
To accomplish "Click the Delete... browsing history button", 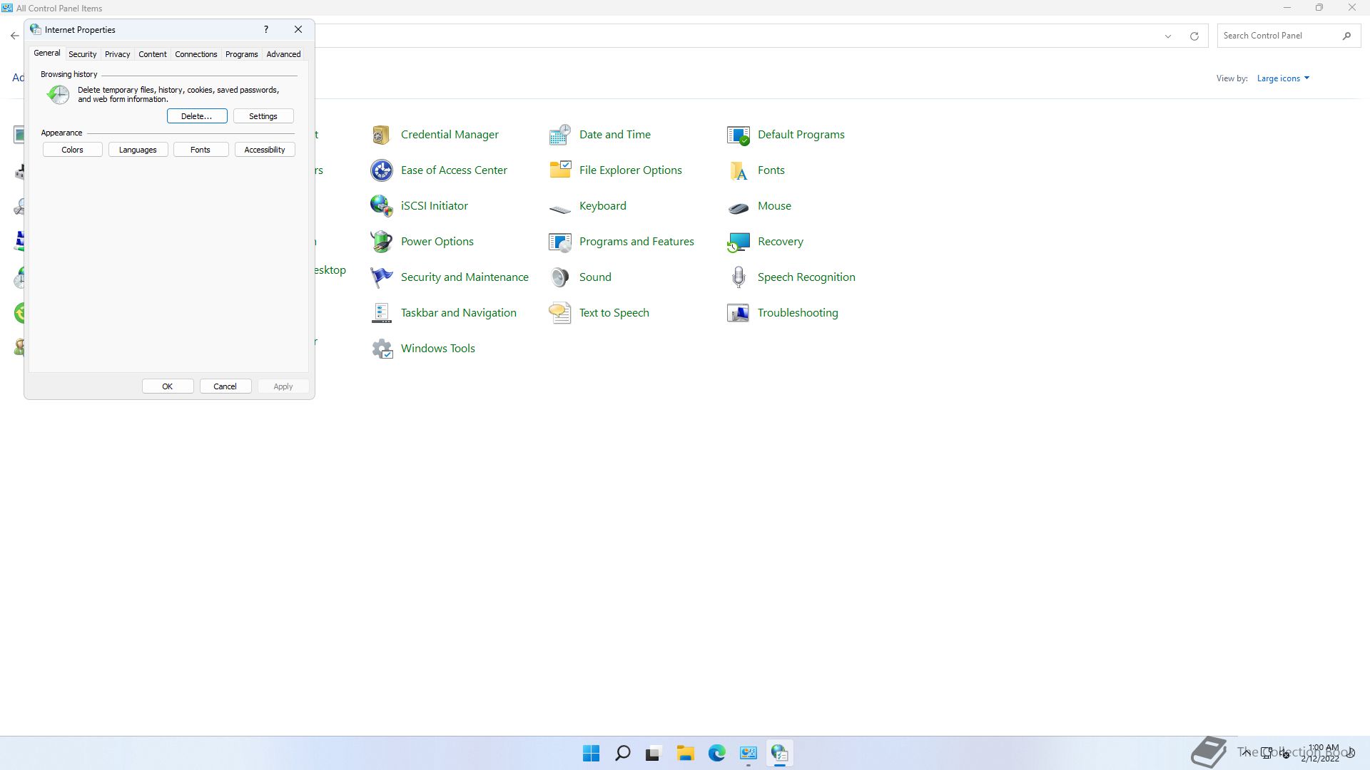I will (x=197, y=116).
